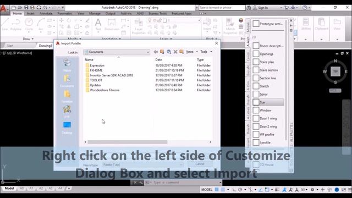Switch to the Insert ribbon tab

pyautogui.click(x=31, y=13)
